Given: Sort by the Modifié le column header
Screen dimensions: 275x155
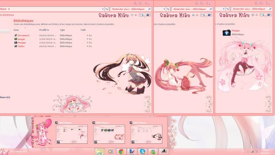Looking at the screenshot, I should [x=44, y=30].
